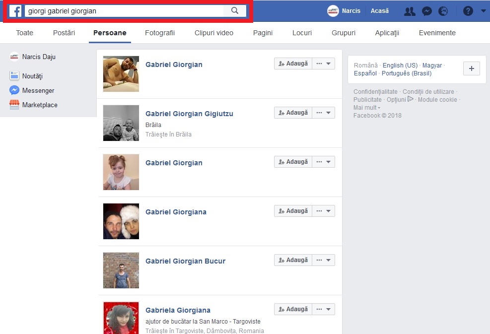Click the Marketplace storefront icon
The width and height of the screenshot is (490, 334).
coord(14,105)
